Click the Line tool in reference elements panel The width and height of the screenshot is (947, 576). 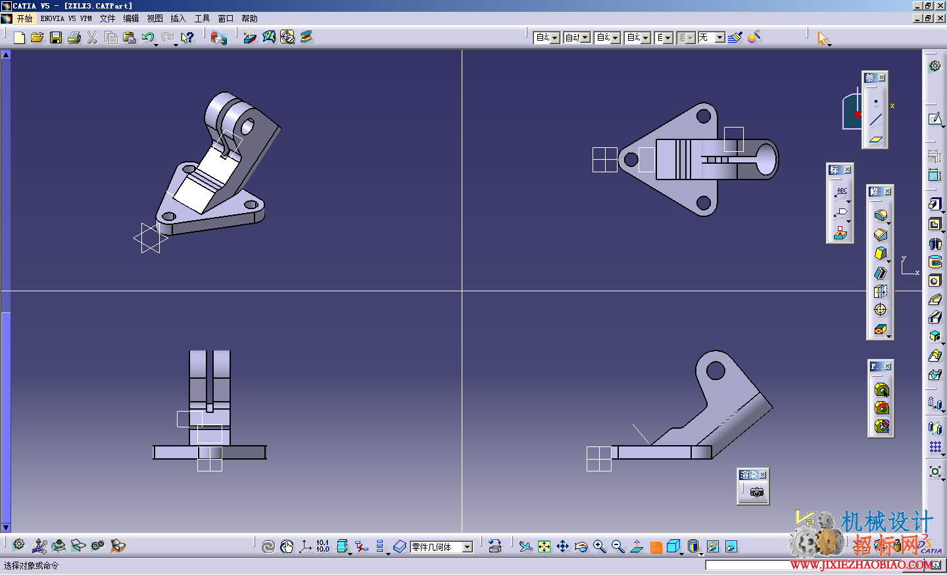pos(876,120)
